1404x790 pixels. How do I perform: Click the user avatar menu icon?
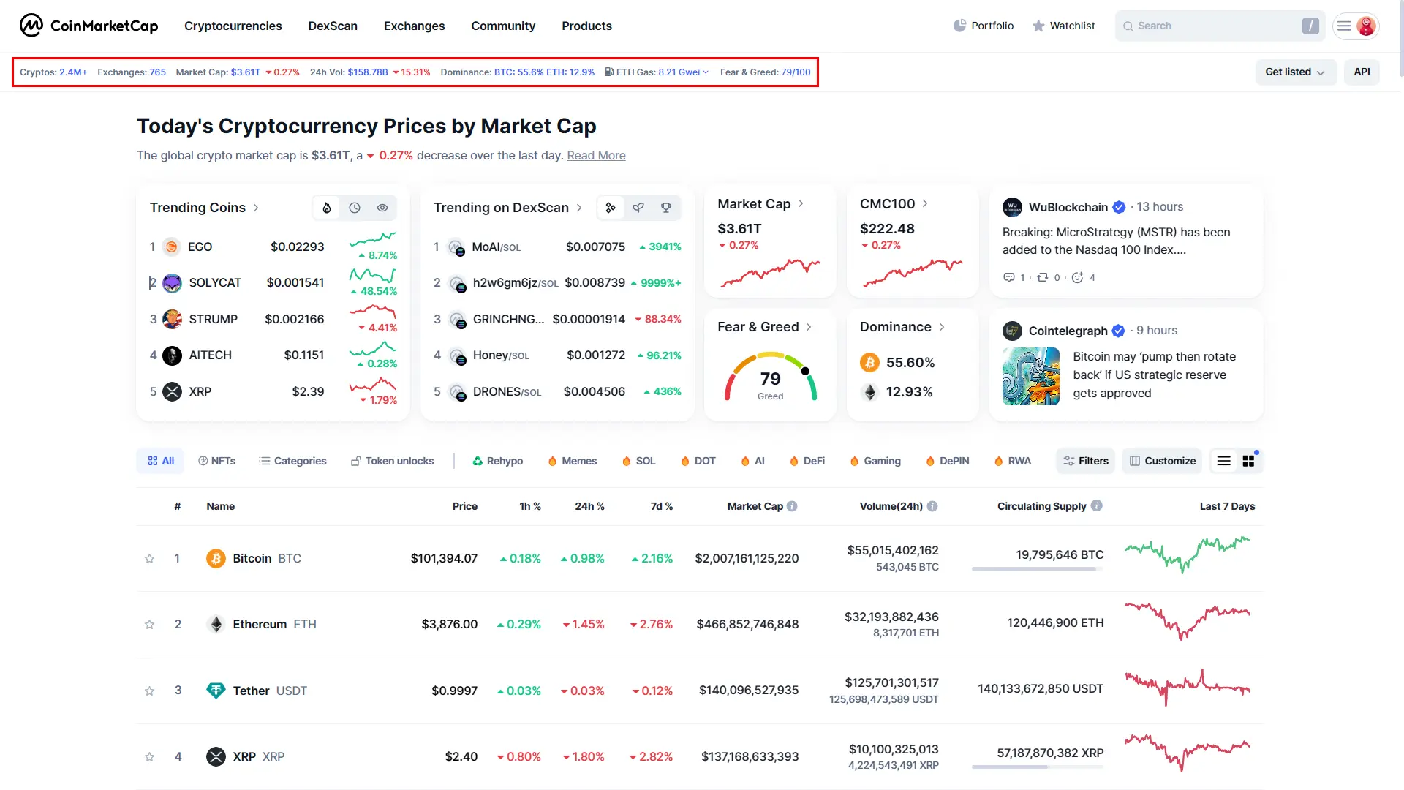point(1366,26)
